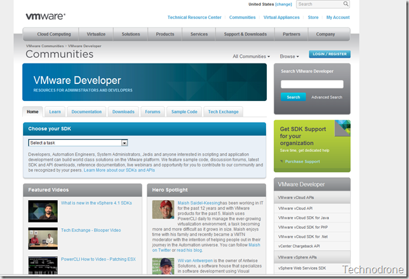The height and width of the screenshot is (279, 409).
Task: Click What is new in the vSphere 4.1 SDKs
Action: coord(97,203)
